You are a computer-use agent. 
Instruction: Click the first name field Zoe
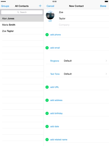[84, 12]
